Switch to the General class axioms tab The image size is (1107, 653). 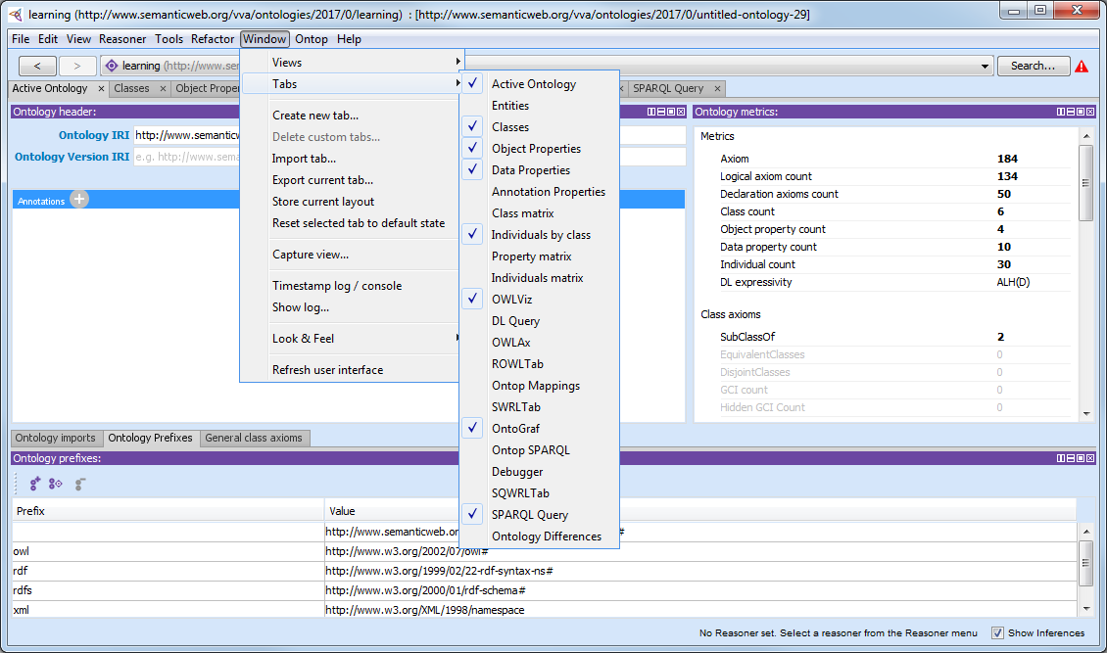click(254, 438)
